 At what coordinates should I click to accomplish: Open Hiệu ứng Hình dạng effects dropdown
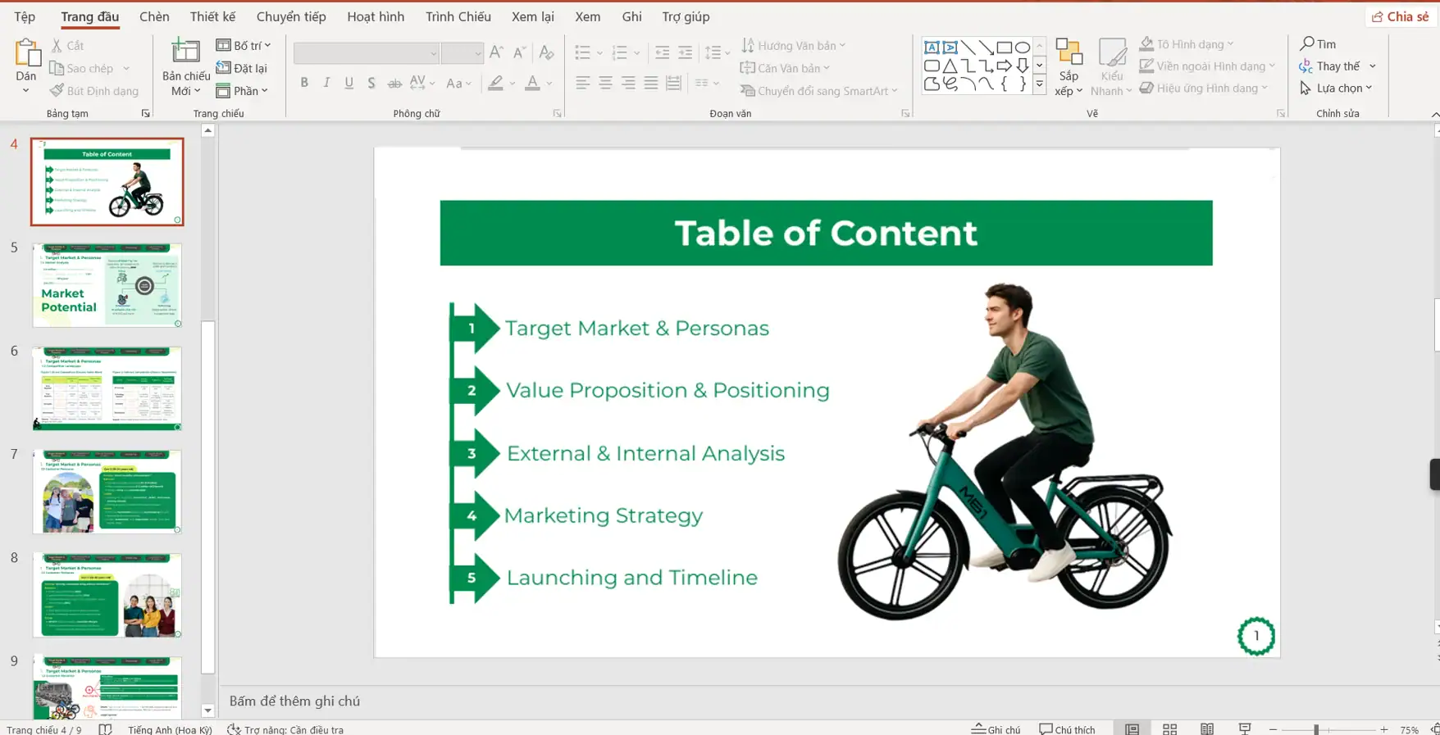click(1204, 88)
